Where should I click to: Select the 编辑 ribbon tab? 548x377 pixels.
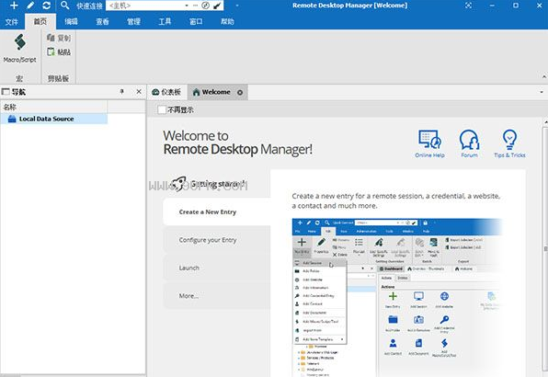point(71,22)
